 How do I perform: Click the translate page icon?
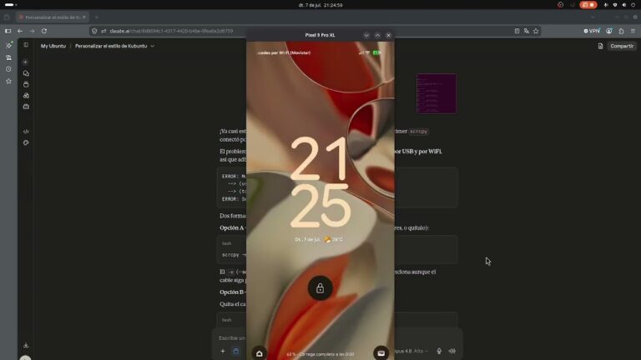[526, 31]
